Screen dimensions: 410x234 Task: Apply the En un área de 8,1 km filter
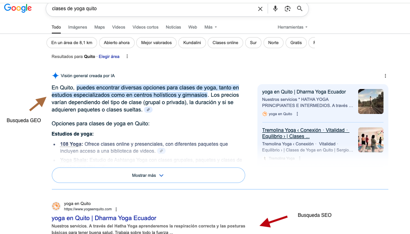point(72,42)
